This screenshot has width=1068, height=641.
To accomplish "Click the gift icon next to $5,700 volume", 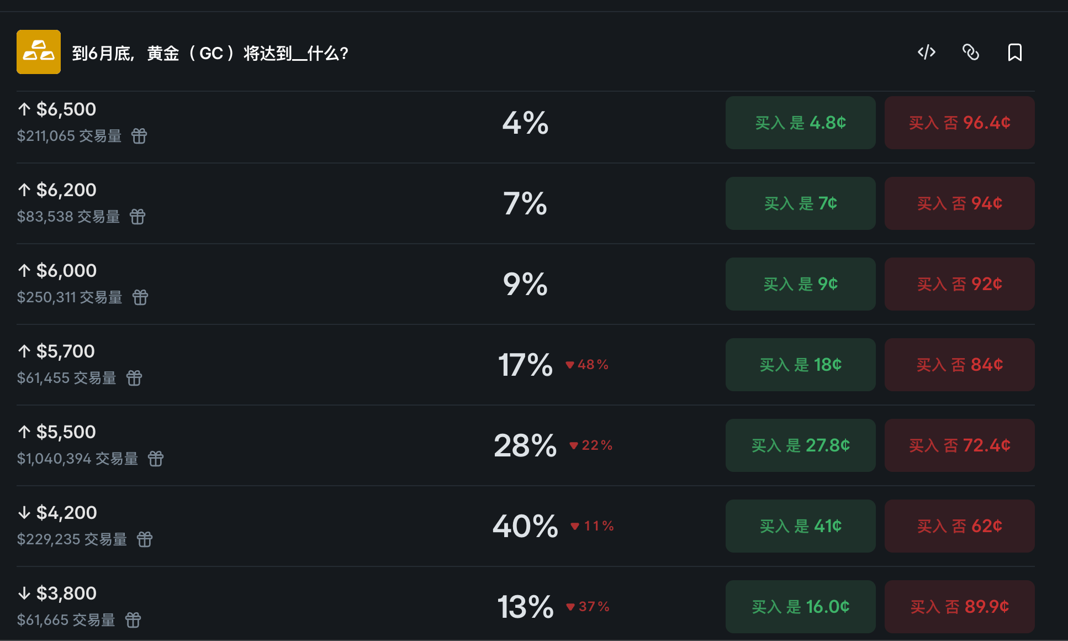I will point(134,378).
